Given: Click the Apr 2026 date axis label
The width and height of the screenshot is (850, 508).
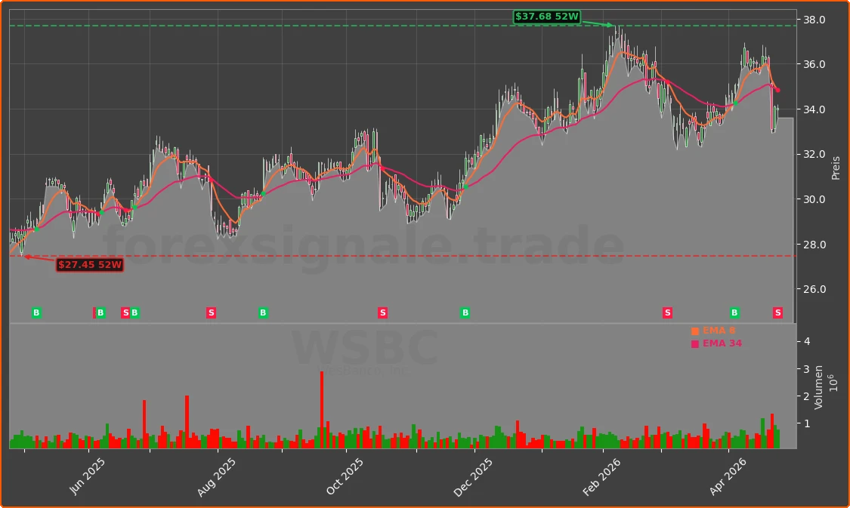Looking at the screenshot, I should coord(728,476).
